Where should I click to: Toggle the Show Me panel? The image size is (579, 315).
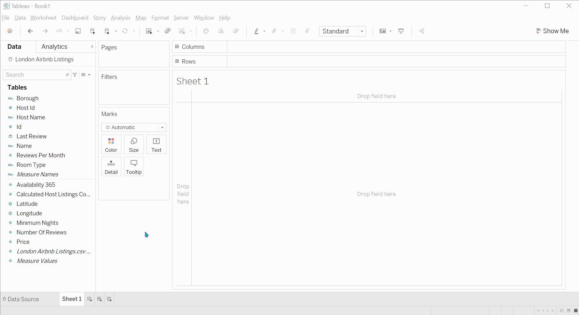coord(552,31)
